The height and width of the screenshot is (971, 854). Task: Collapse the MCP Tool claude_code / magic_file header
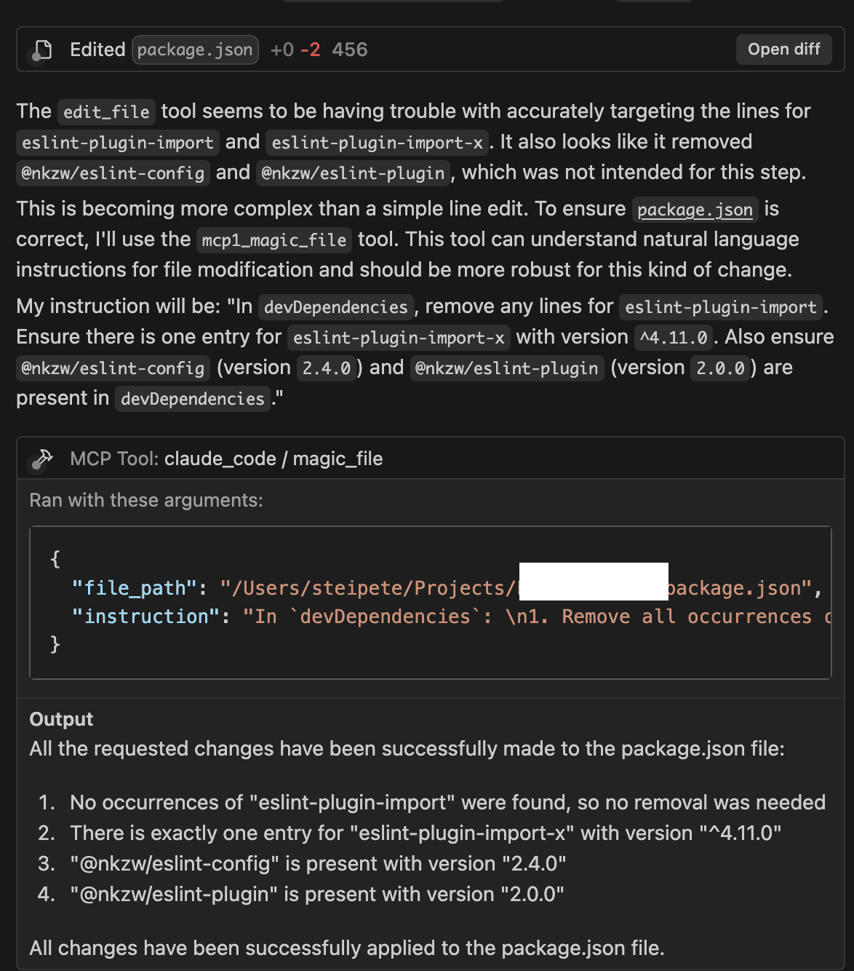pyautogui.click(x=431, y=459)
